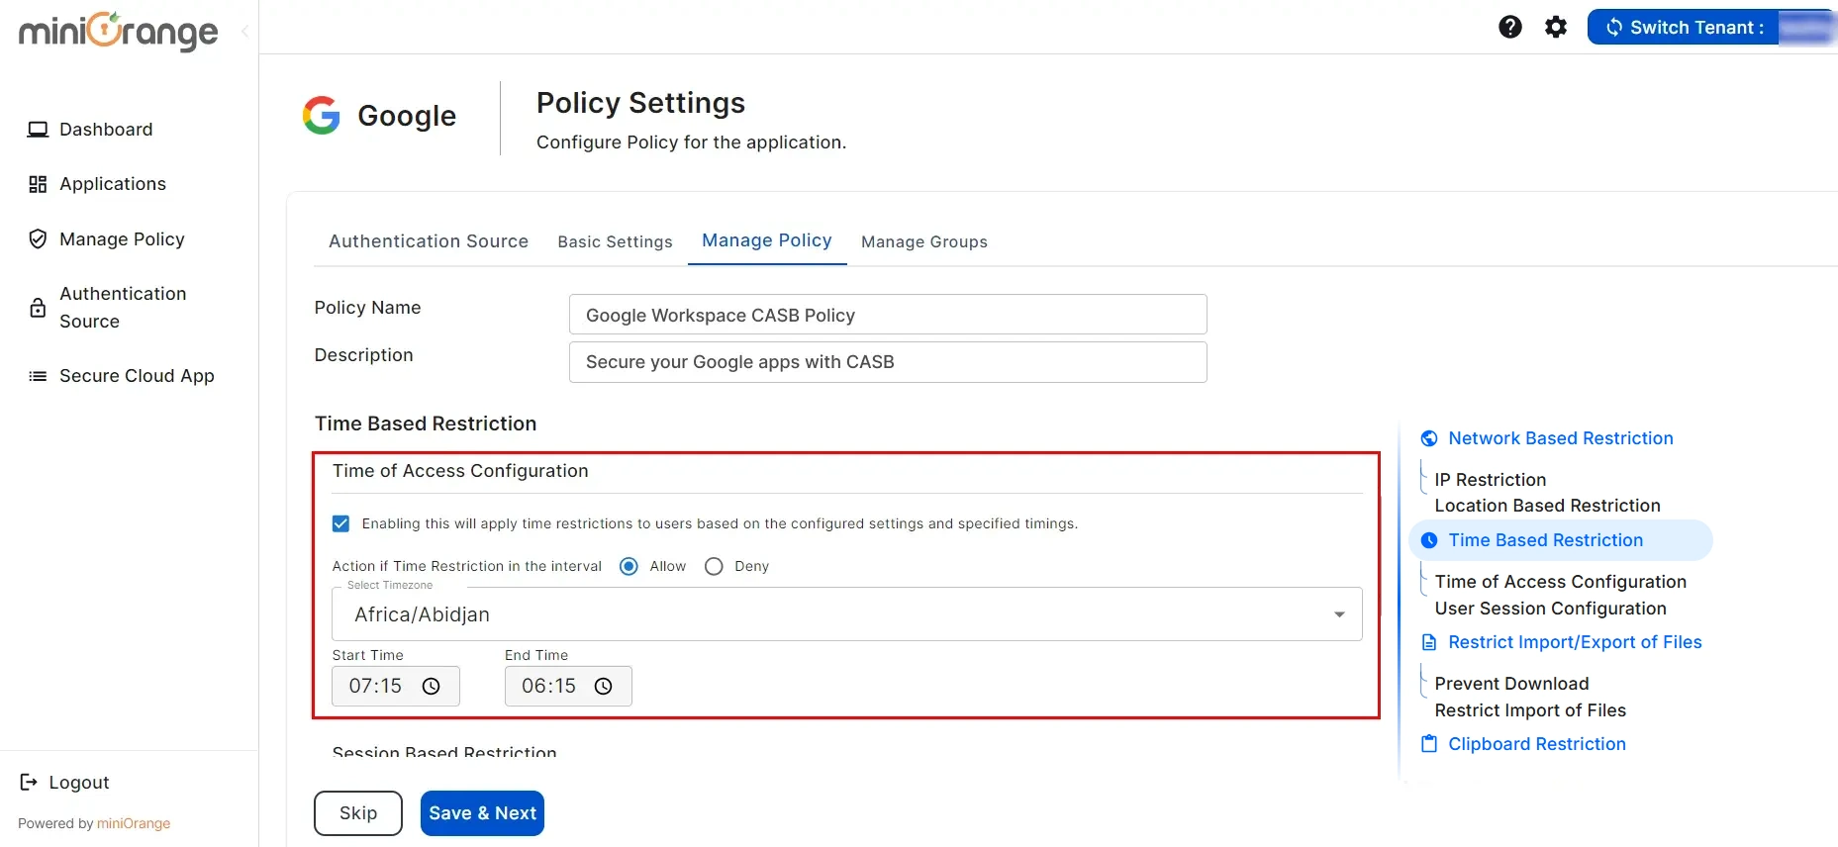This screenshot has height=847, width=1838.
Task: Click the Secure Cloud App list icon
Action: click(x=38, y=376)
